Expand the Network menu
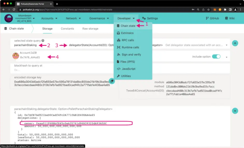The height and width of the screenshot is (148, 244). (73, 18)
